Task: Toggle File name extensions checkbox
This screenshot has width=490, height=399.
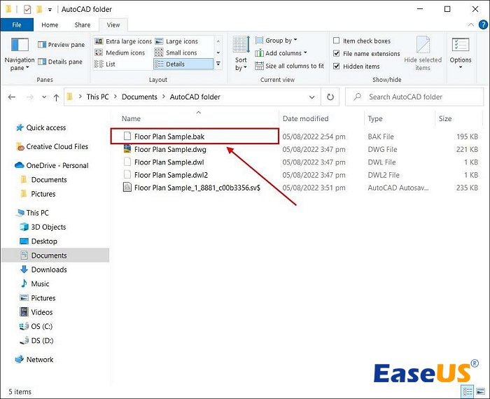Action: point(337,54)
